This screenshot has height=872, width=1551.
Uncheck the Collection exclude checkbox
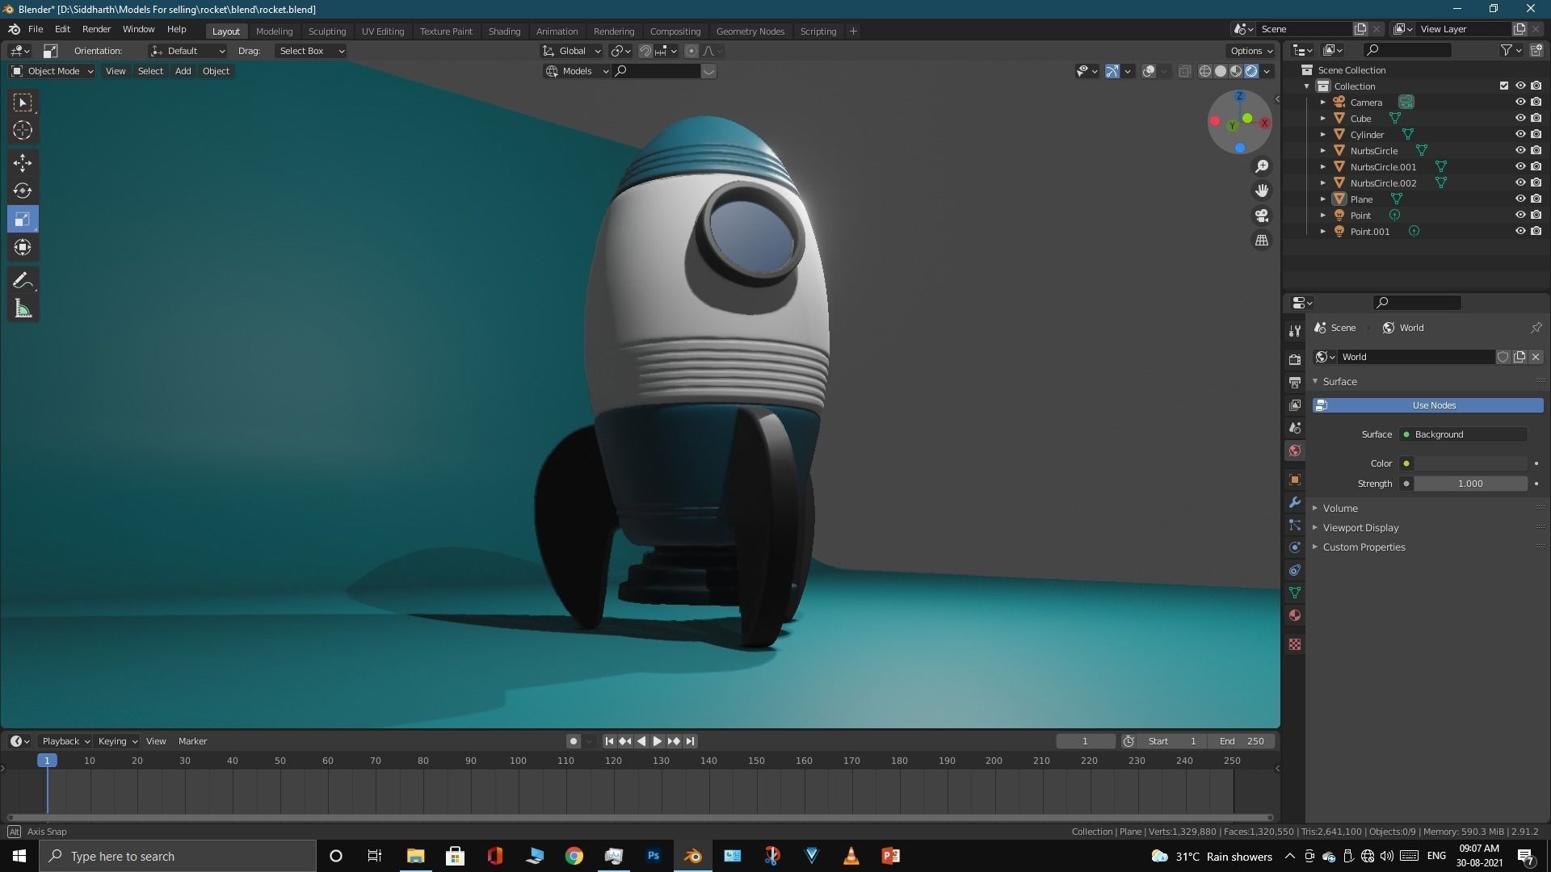(1503, 86)
